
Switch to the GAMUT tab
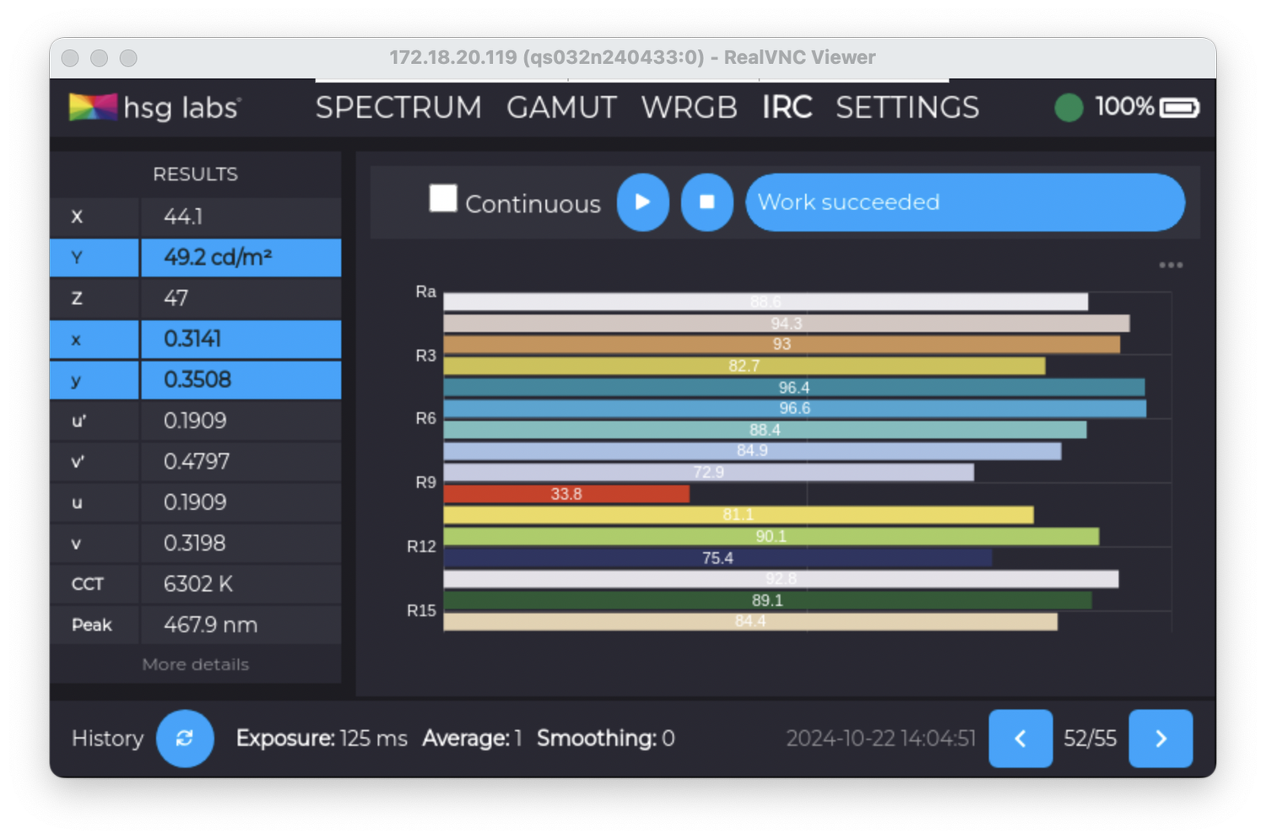click(x=561, y=107)
